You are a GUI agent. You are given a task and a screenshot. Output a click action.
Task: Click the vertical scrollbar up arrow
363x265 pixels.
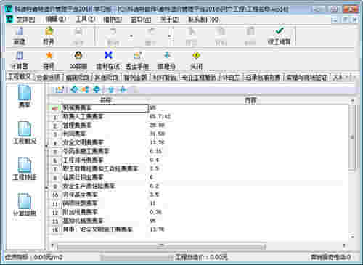pyautogui.click(x=353, y=101)
